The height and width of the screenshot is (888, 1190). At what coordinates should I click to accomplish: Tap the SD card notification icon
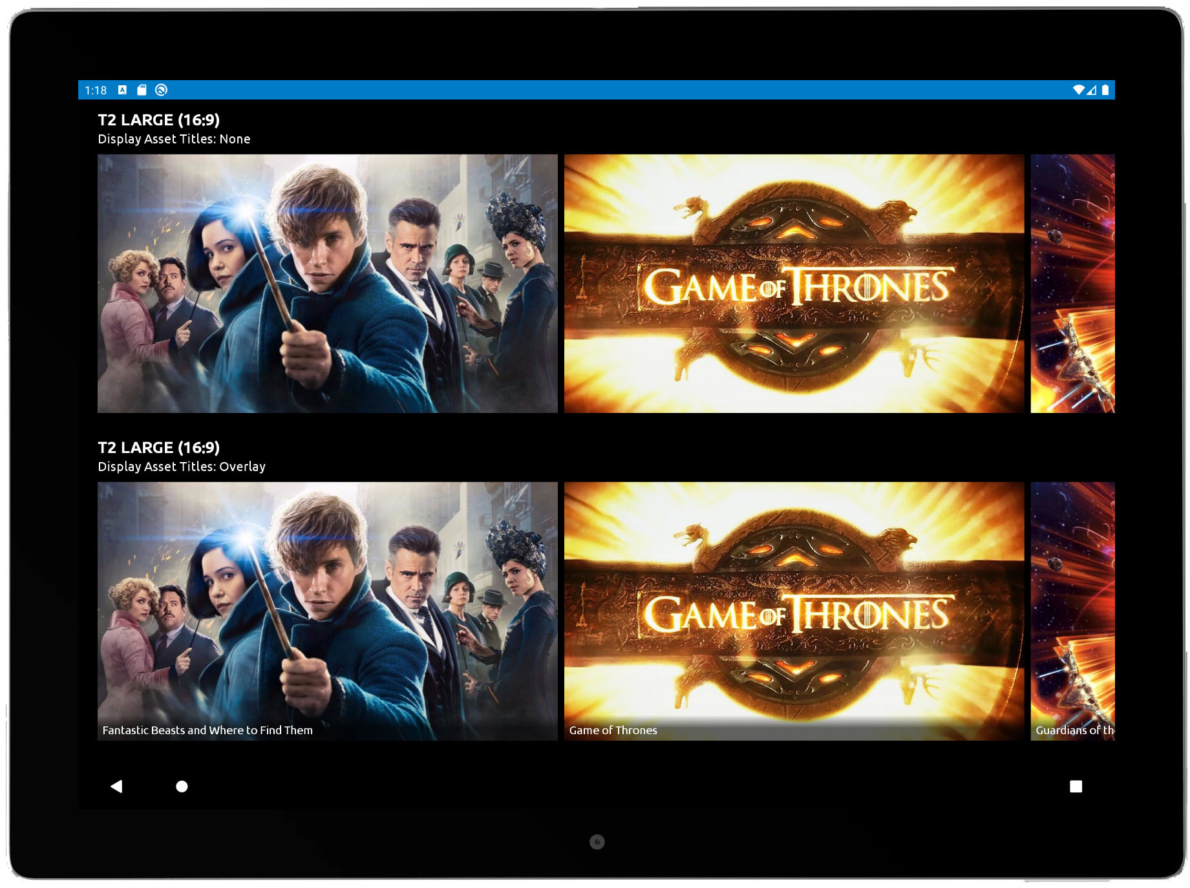[142, 90]
